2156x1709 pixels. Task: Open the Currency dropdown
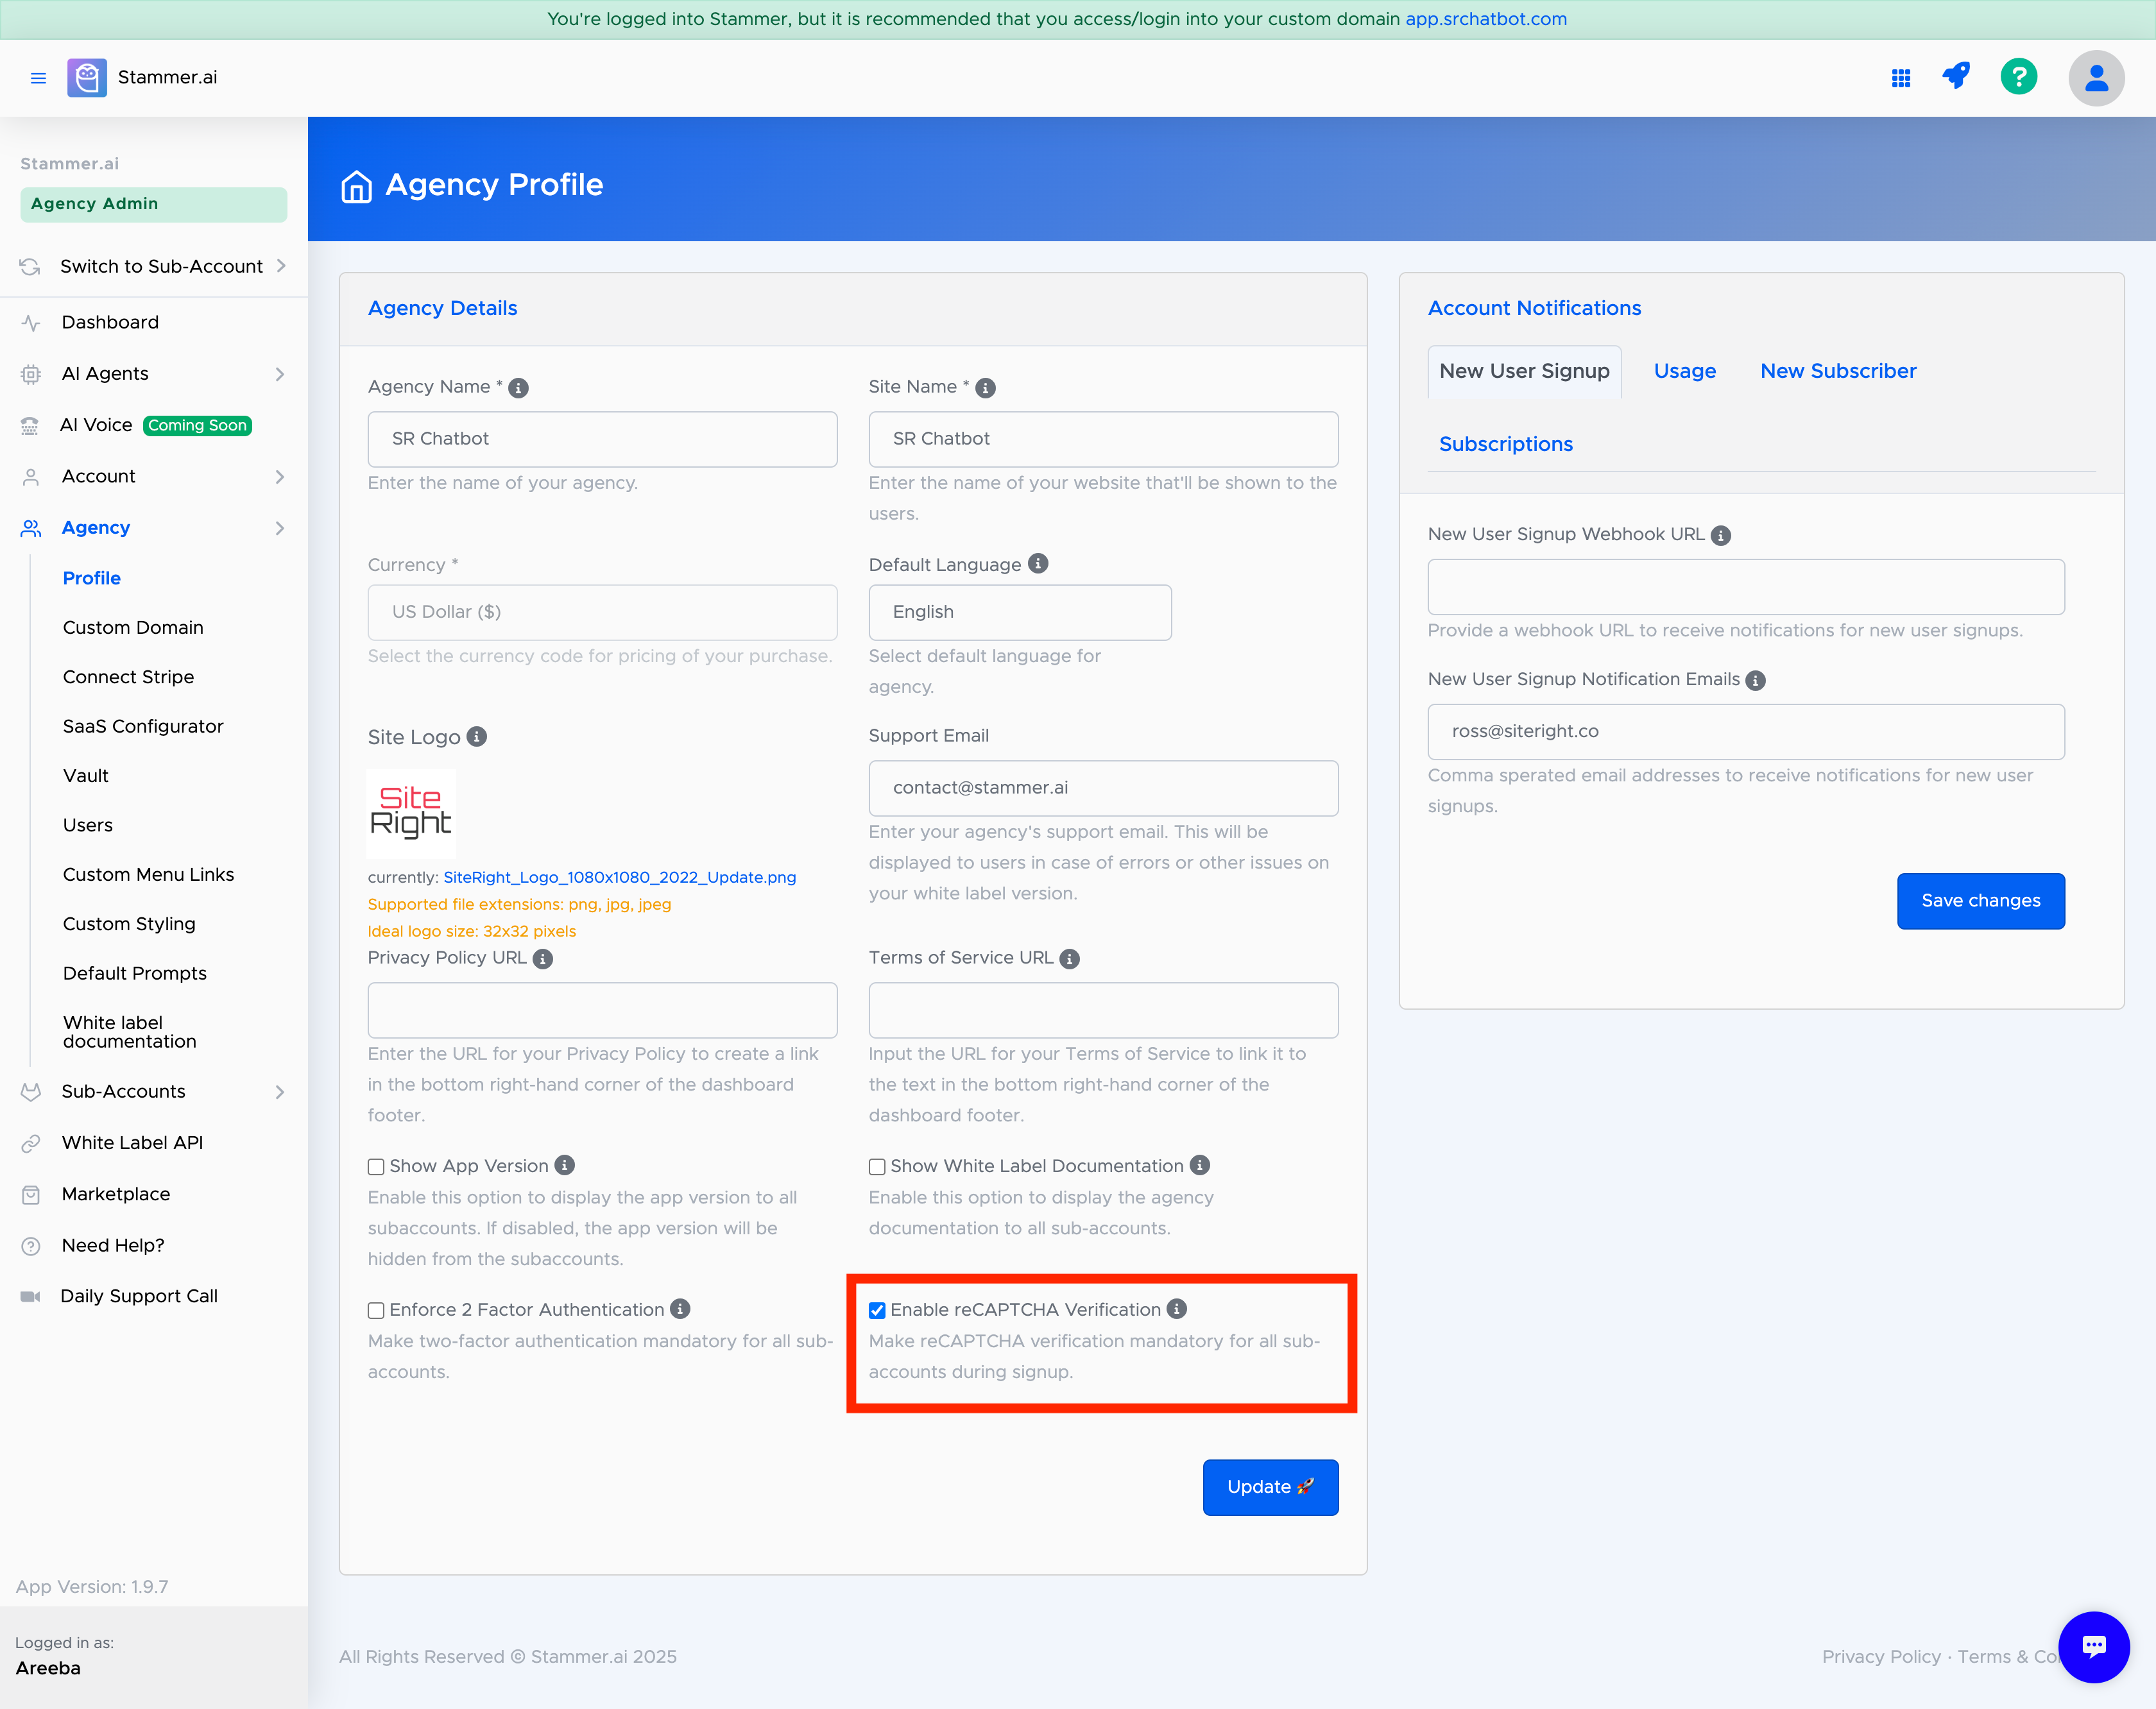pos(602,612)
